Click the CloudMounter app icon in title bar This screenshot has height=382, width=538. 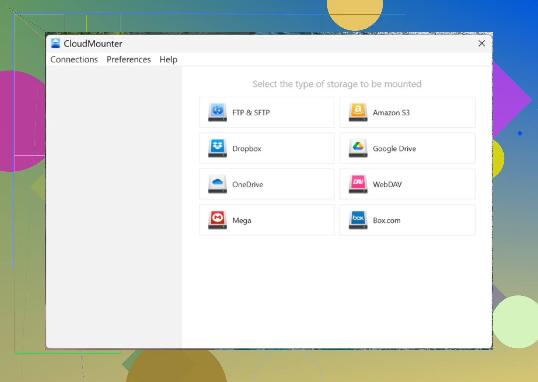click(x=55, y=43)
